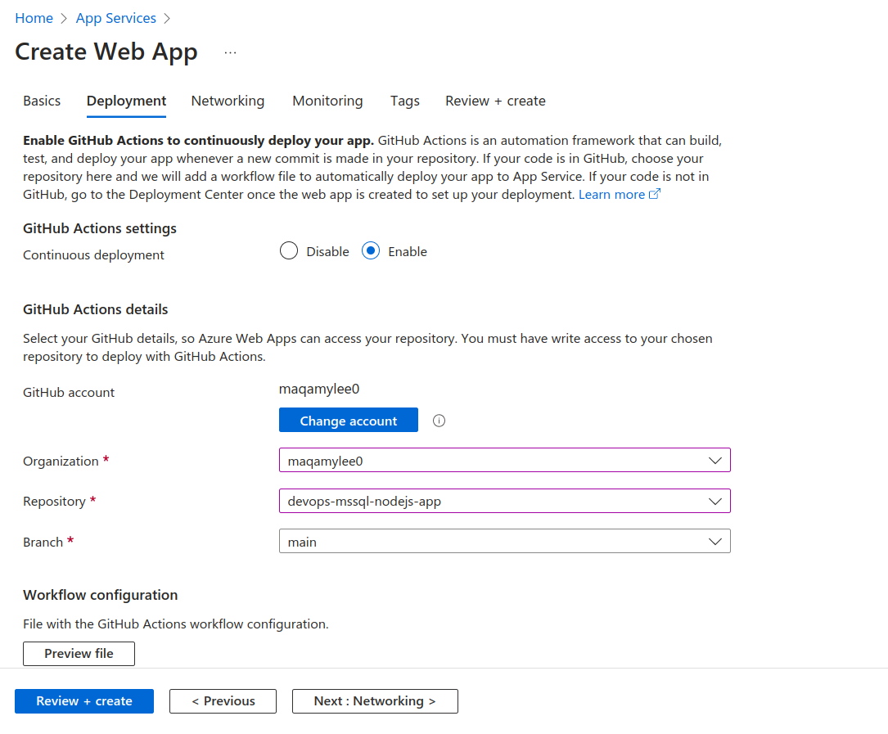Select the Disable continuous deployment radio button
This screenshot has width=888, height=734.
[x=289, y=251]
